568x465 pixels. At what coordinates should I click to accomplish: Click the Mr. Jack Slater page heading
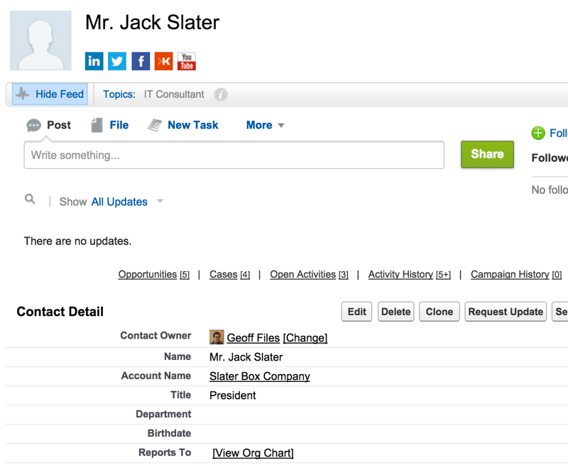tap(152, 22)
